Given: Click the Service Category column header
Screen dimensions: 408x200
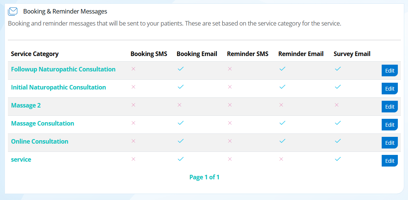Looking at the screenshot, I should pos(35,54).
